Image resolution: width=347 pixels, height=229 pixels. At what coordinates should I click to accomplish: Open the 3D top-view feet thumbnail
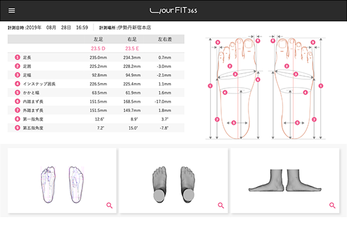(173, 184)
